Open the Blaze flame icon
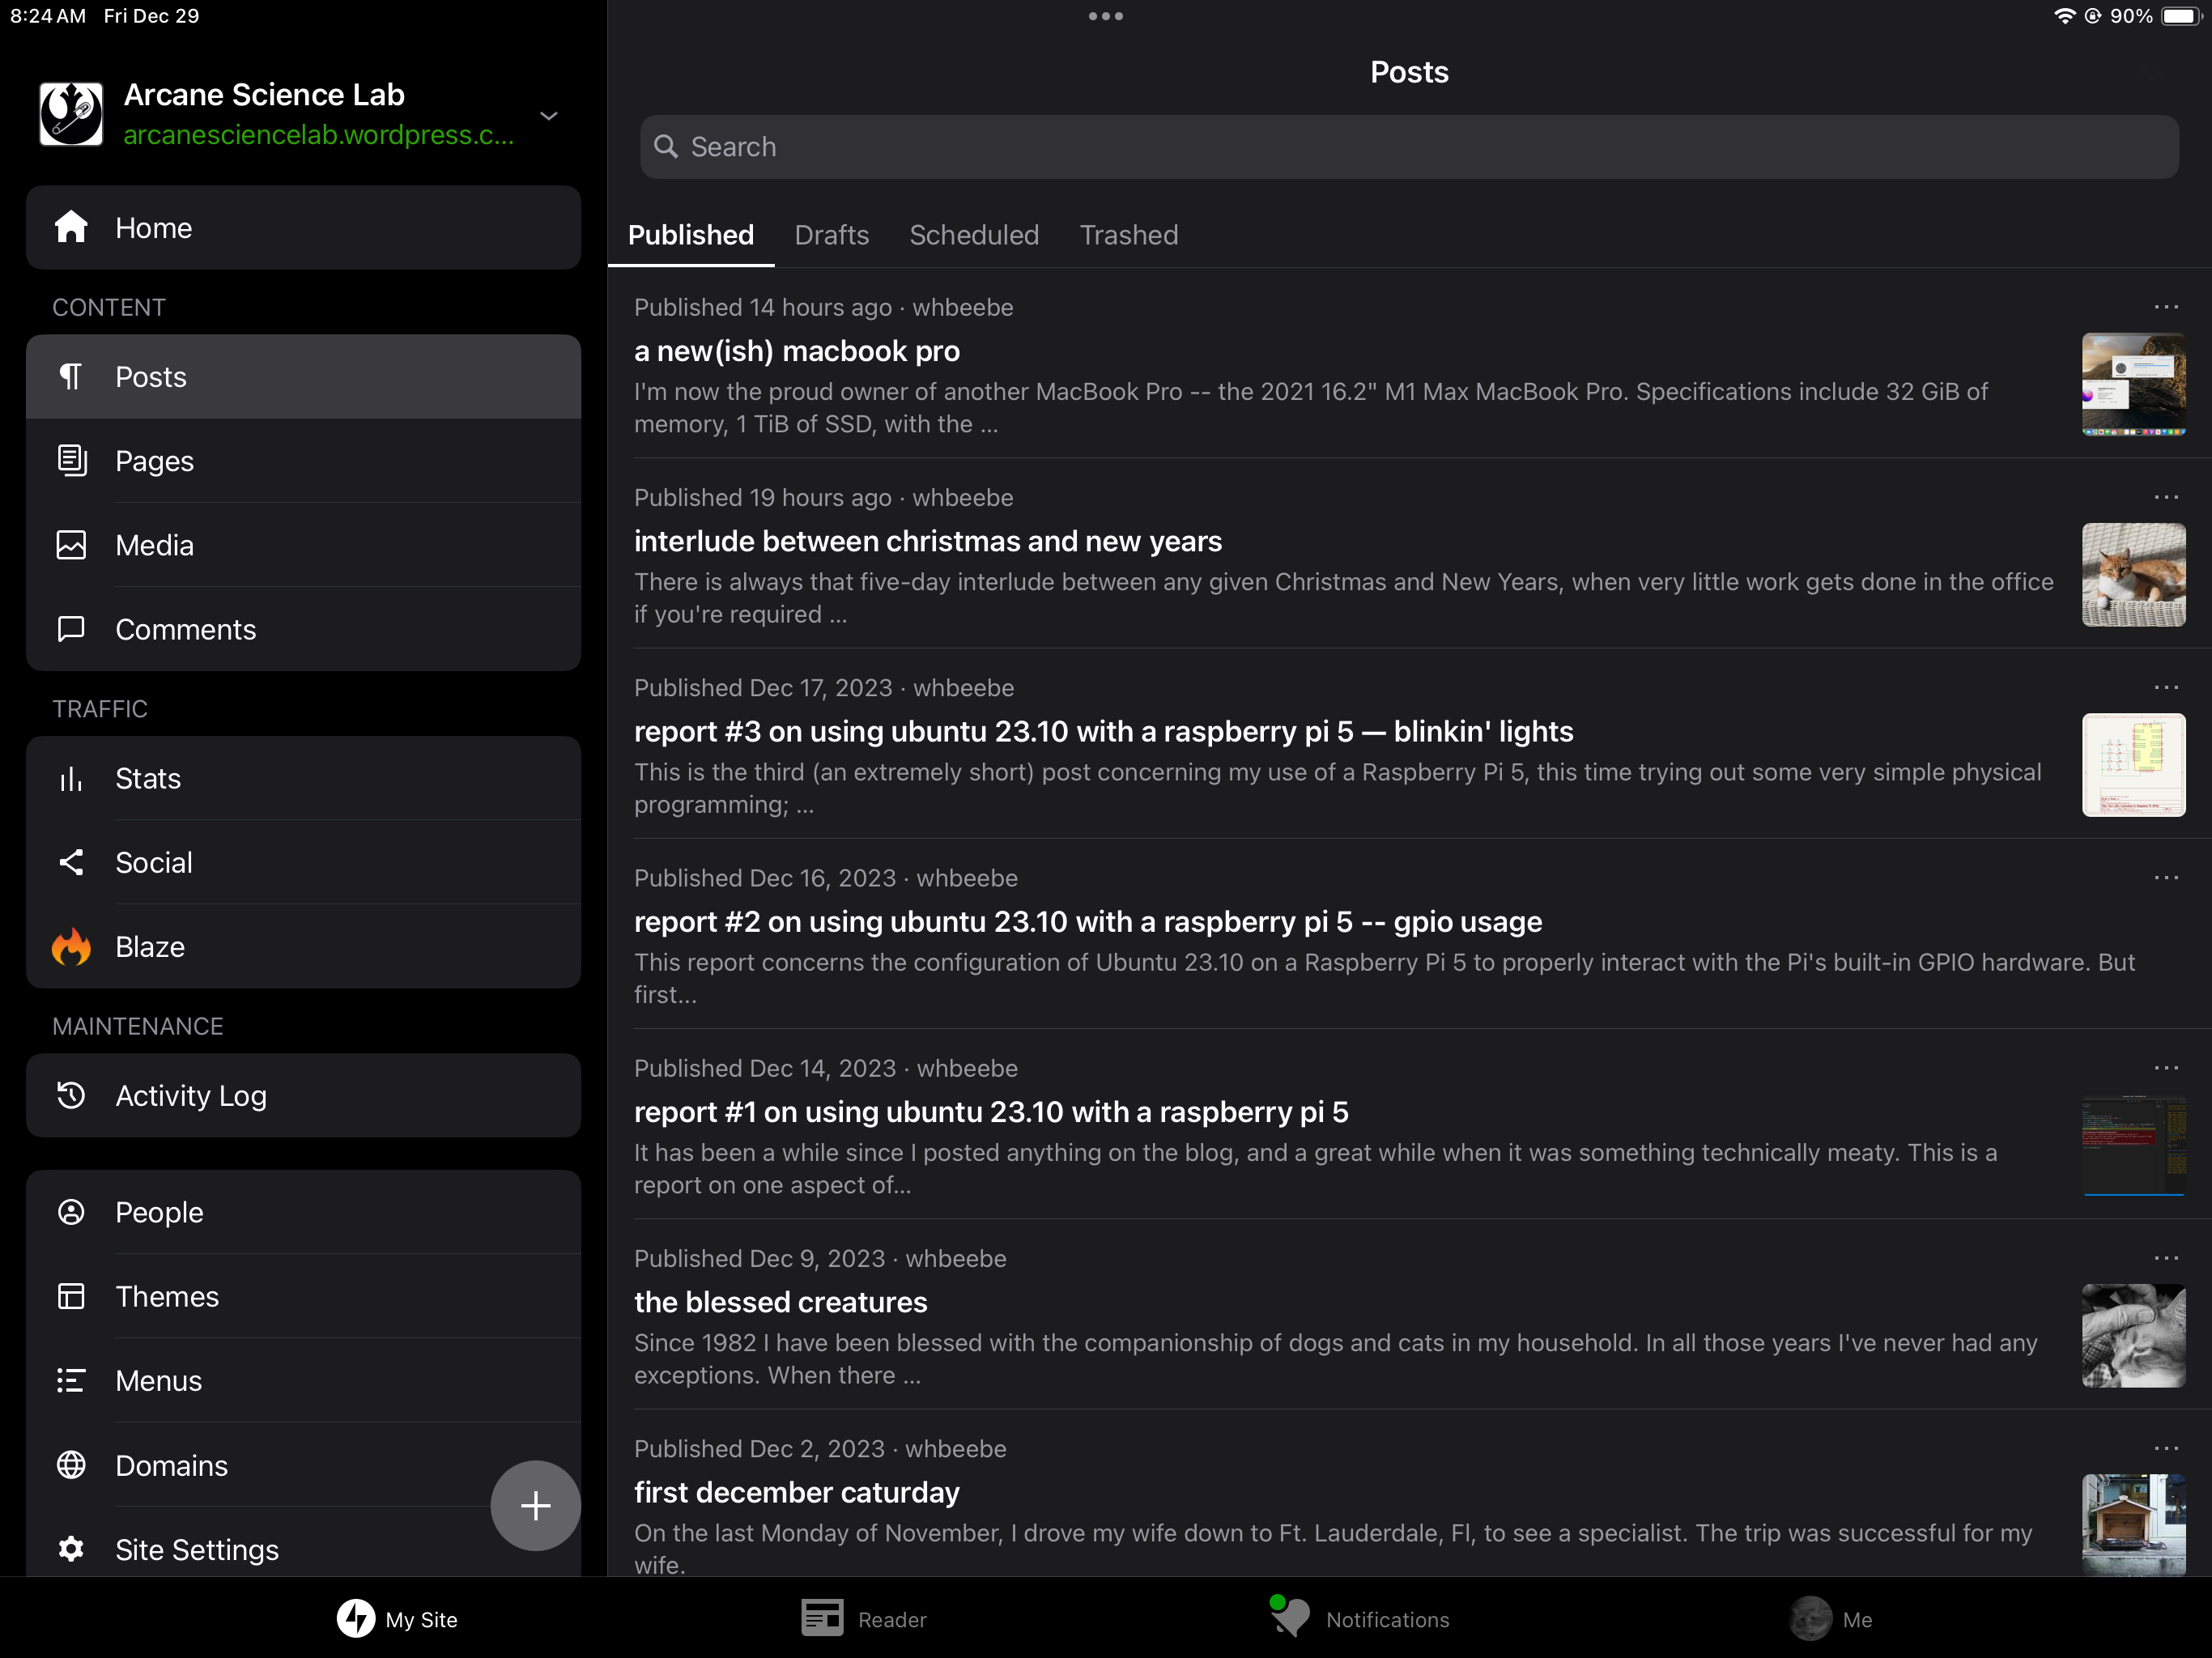 click(71, 946)
